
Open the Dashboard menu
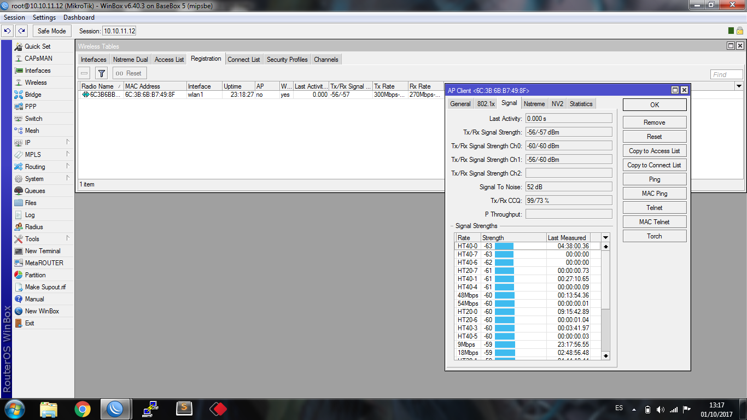(79, 17)
